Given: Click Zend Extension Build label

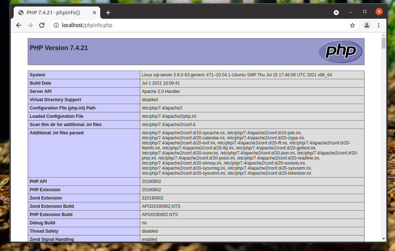Looking at the screenshot, I should coord(52,206).
